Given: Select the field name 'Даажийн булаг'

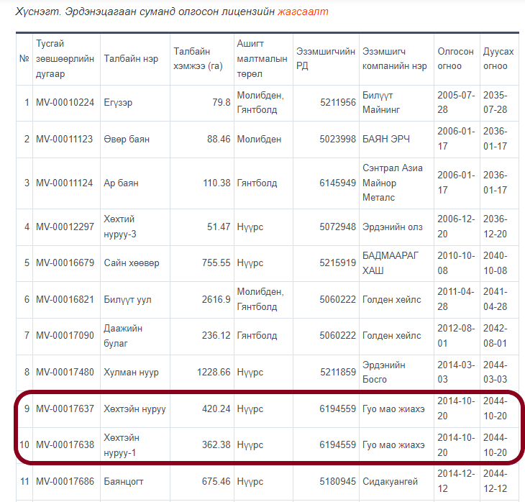Looking at the screenshot, I should coord(123,336).
